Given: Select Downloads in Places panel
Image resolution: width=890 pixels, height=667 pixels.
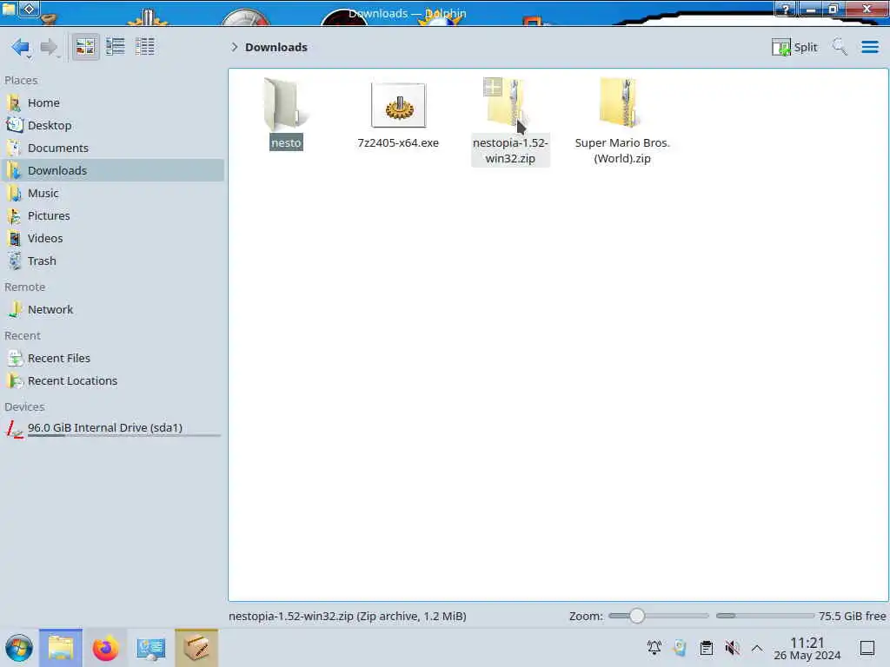Looking at the screenshot, I should [x=112, y=171].
